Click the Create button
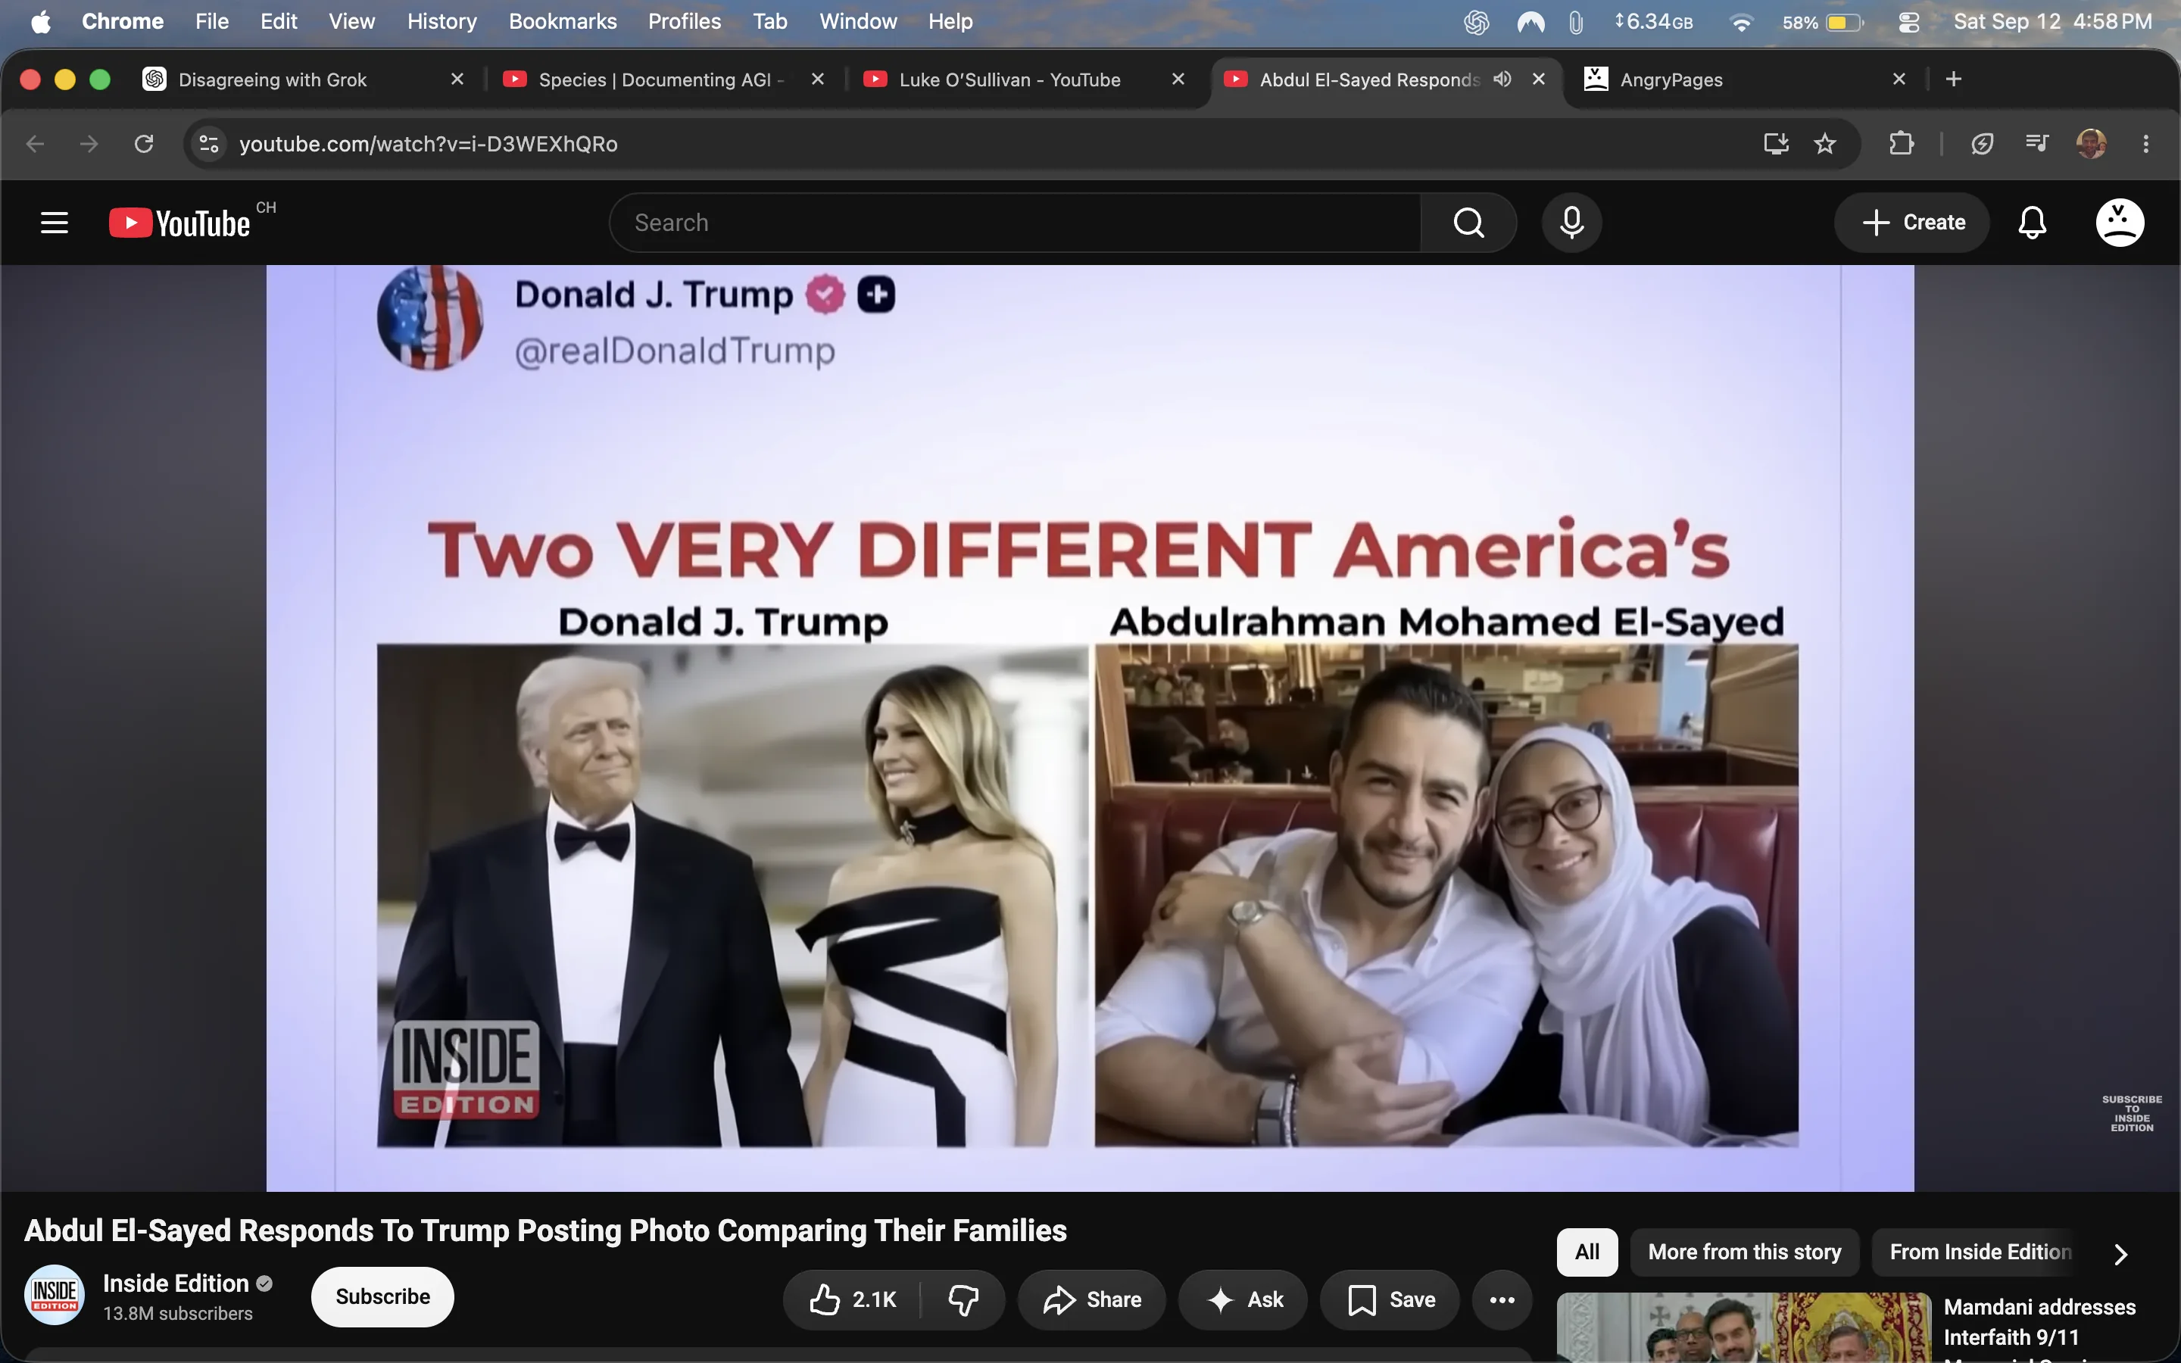Viewport: 2181px width, 1363px height. (x=1911, y=223)
